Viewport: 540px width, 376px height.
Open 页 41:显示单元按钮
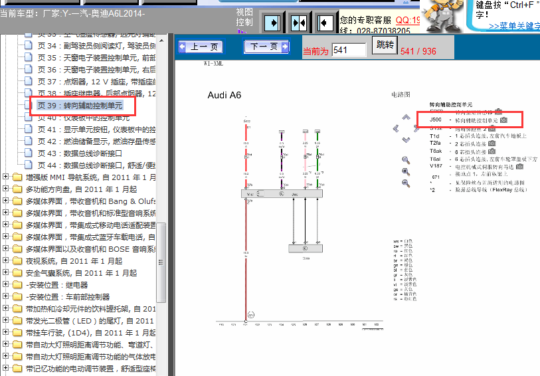[96, 130]
